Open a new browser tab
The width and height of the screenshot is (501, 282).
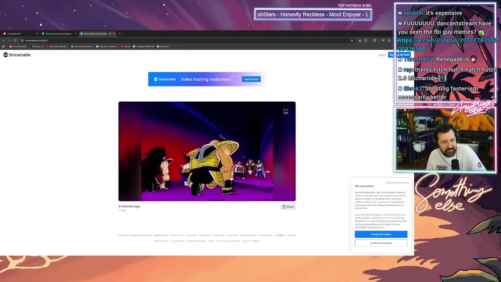[x=119, y=34]
